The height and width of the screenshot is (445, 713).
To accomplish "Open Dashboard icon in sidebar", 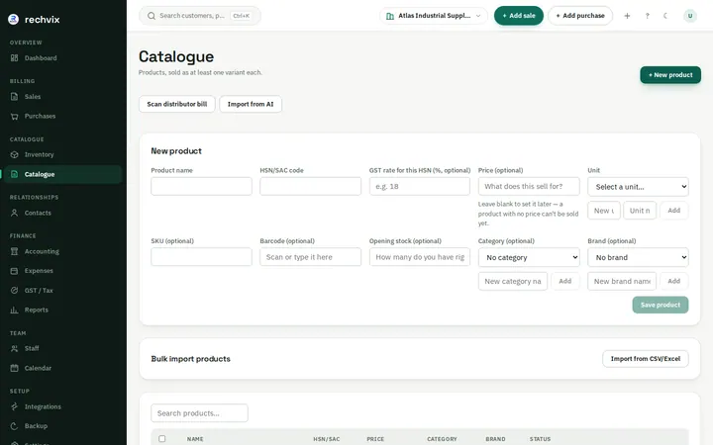I will [x=15, y=58].
